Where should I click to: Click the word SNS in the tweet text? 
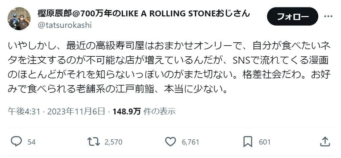243,60
